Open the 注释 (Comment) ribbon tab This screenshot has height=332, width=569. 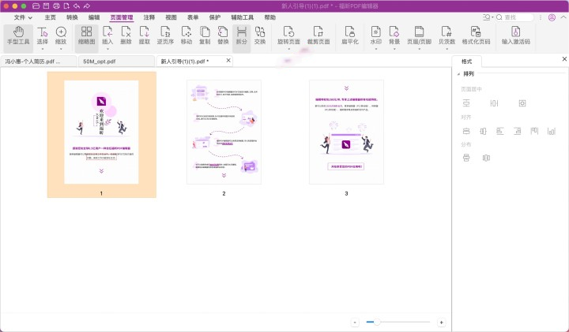coord(149,17)
